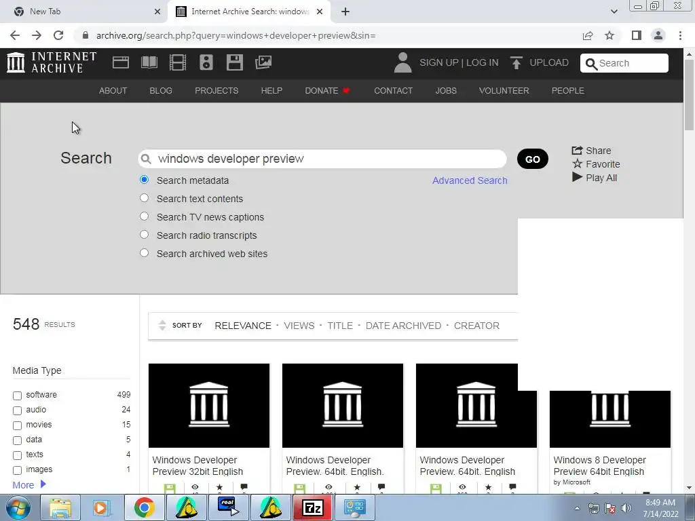Switch to the New Tab browser tab
The width and height of the screenshot is (695, 521).
pos(84,12)
